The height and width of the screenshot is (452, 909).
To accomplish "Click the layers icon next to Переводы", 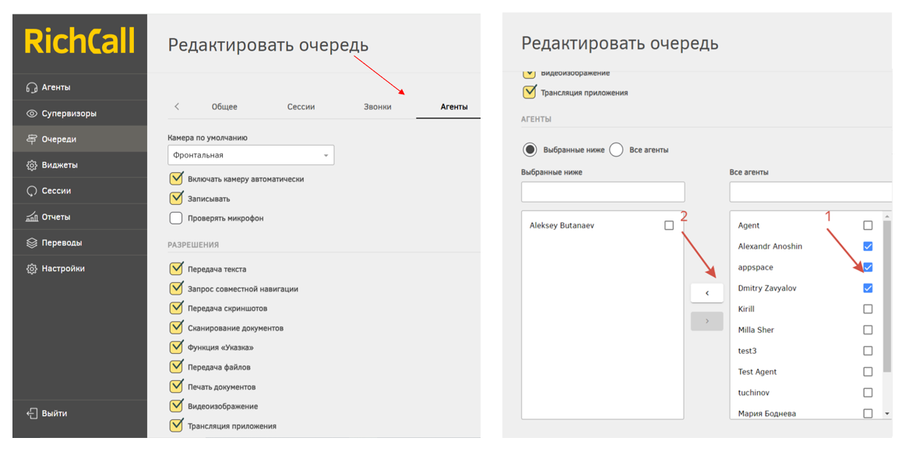I will click(x=32, y=242).
